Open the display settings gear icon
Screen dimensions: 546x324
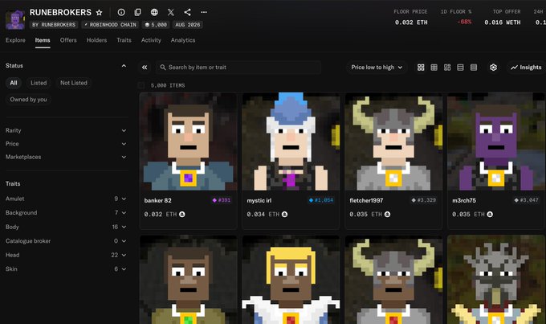[x=493, y=68]
